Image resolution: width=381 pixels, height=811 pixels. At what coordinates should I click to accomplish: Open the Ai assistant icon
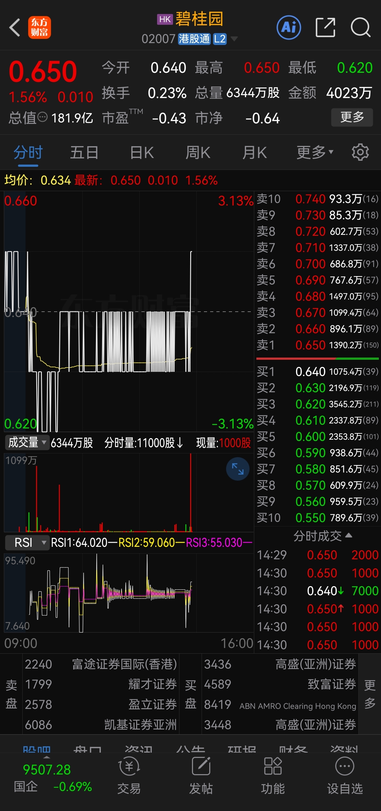(x=289, y=28)
